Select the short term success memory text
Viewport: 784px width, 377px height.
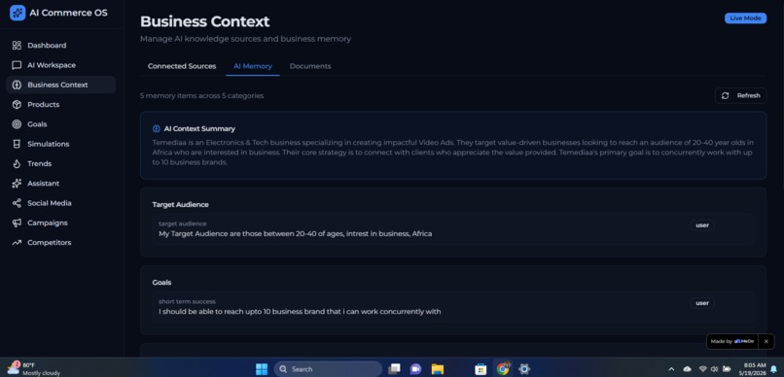pyautogui.click(x=300, y=312)
